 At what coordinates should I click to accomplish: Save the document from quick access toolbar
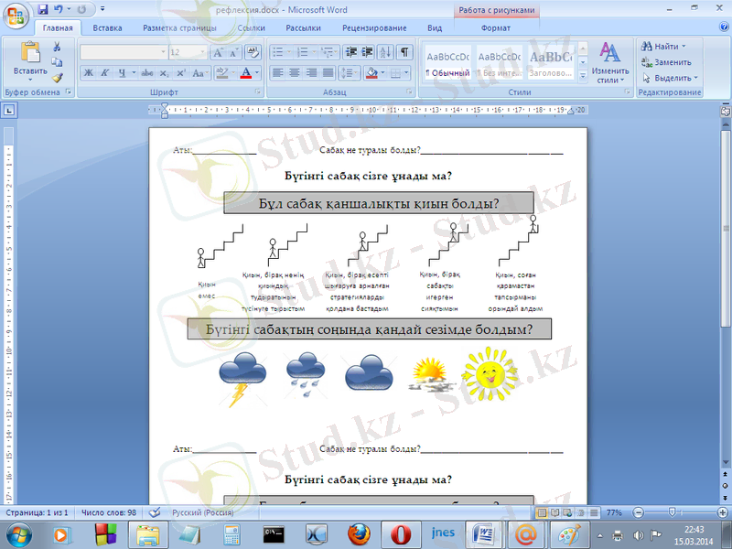click(x=43, y=10)
